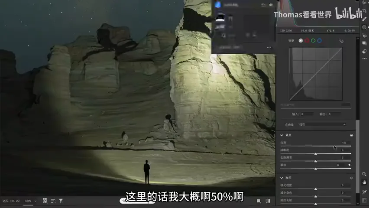This screenshot has height=208, width=369.
Task: Toggle the grid overlay icon
Action: point(364,200)
